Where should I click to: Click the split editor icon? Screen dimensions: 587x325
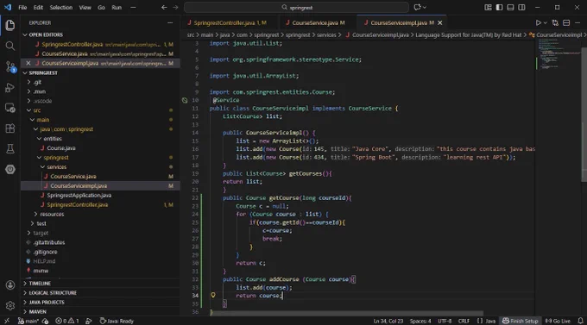[566, 22]
